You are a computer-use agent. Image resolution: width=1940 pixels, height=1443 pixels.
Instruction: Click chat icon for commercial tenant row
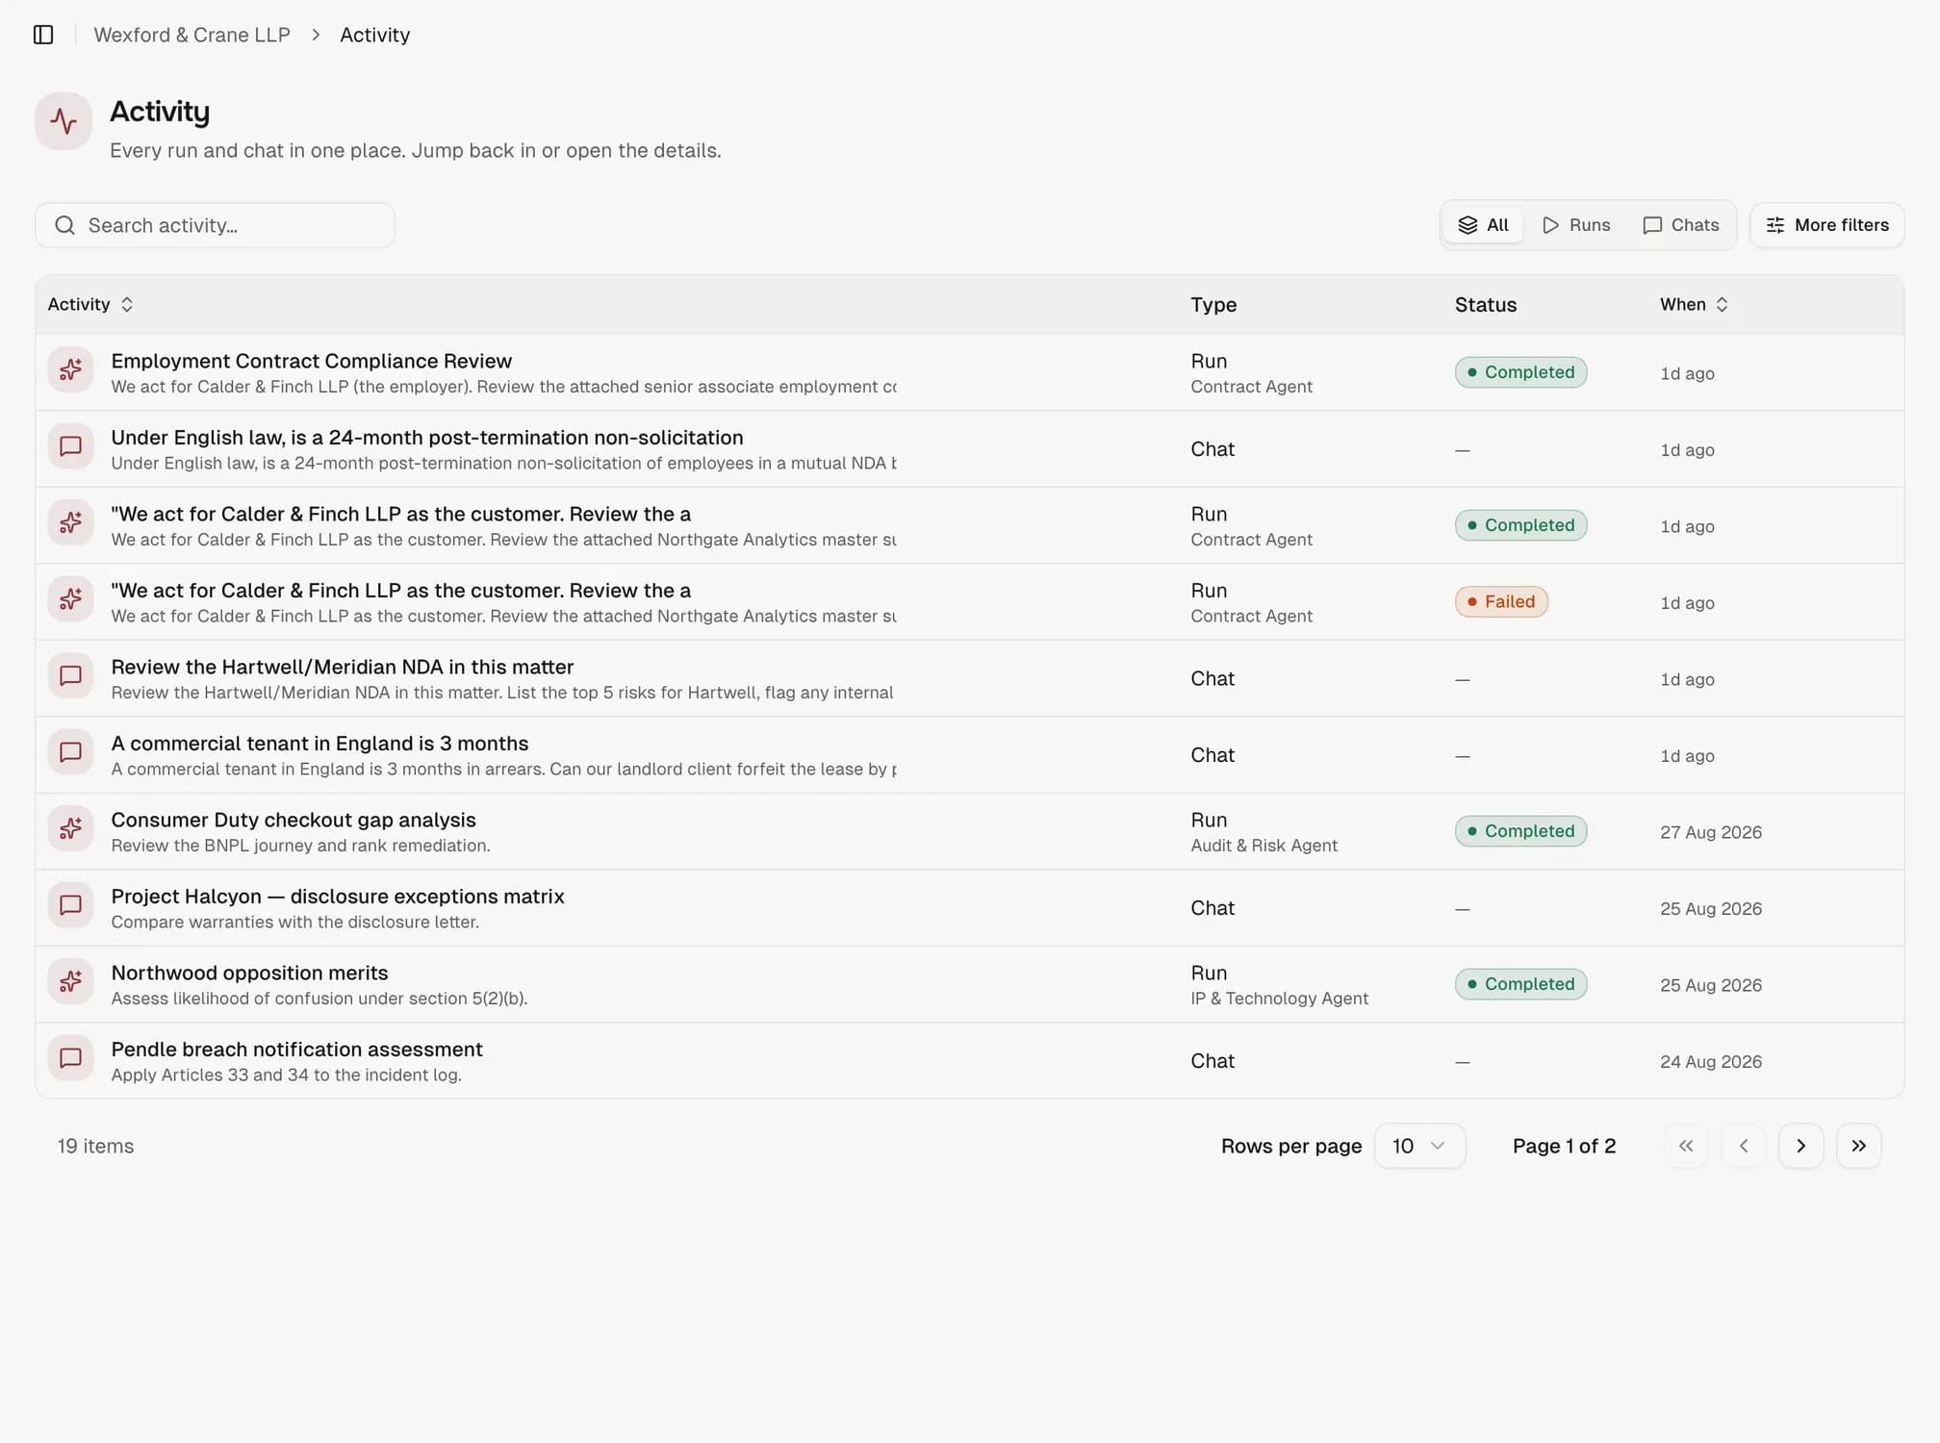pyautogui.click(x=70, y=752)
